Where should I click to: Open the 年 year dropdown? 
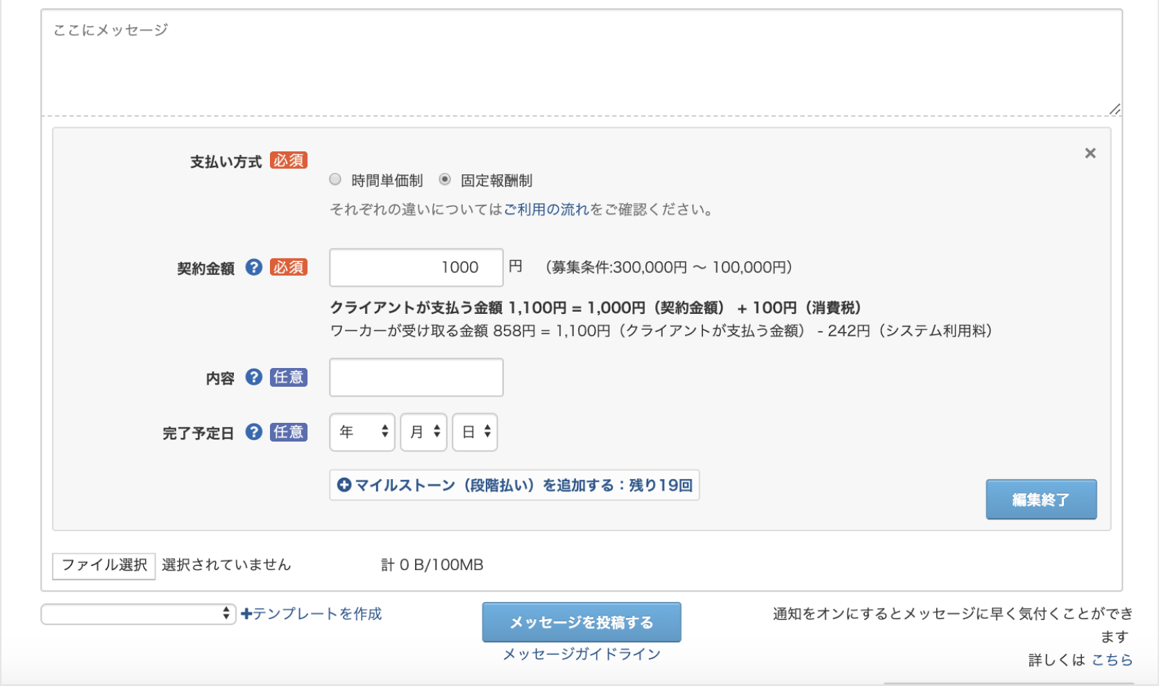362,432
